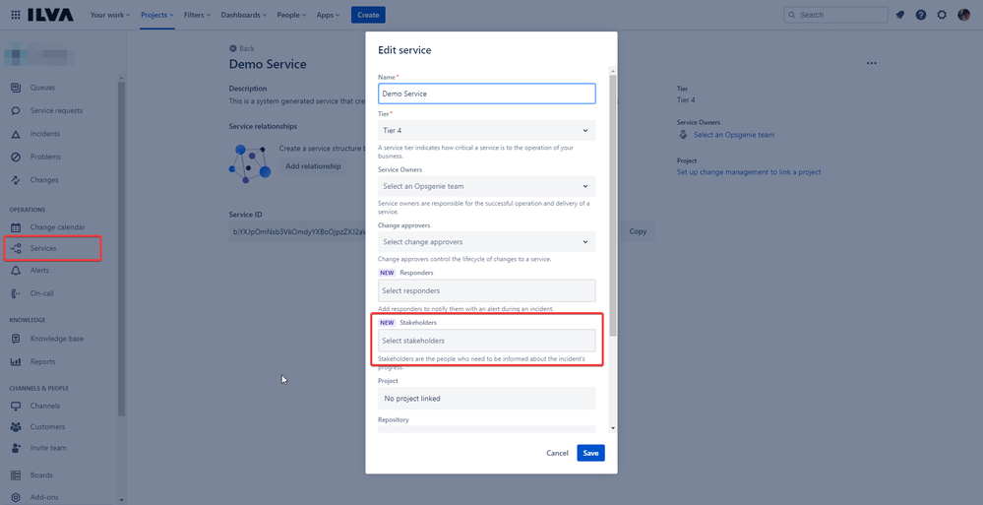Open the Select change approvers dropdown

pyautogui.click(x=486, y=241)
